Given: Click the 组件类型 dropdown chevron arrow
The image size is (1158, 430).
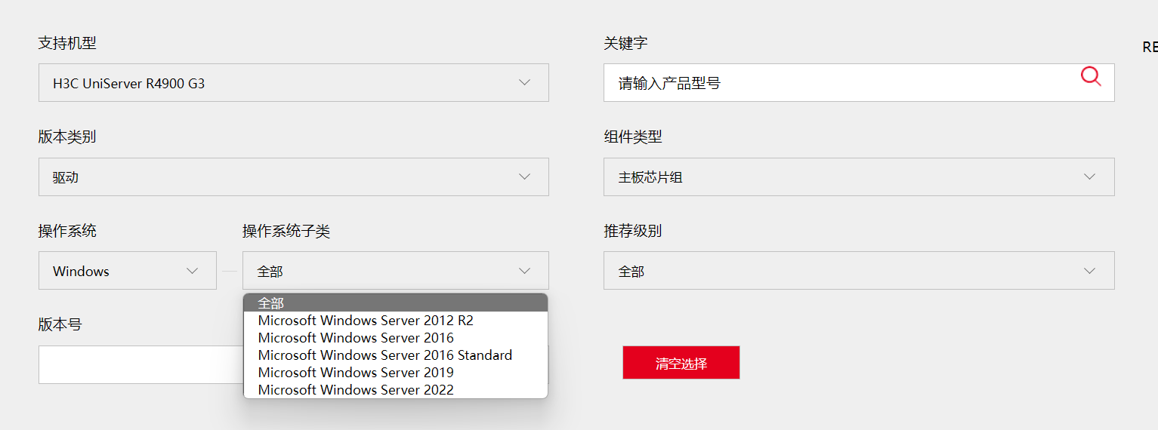Looking at the screenshot, I should point(1089,177).
